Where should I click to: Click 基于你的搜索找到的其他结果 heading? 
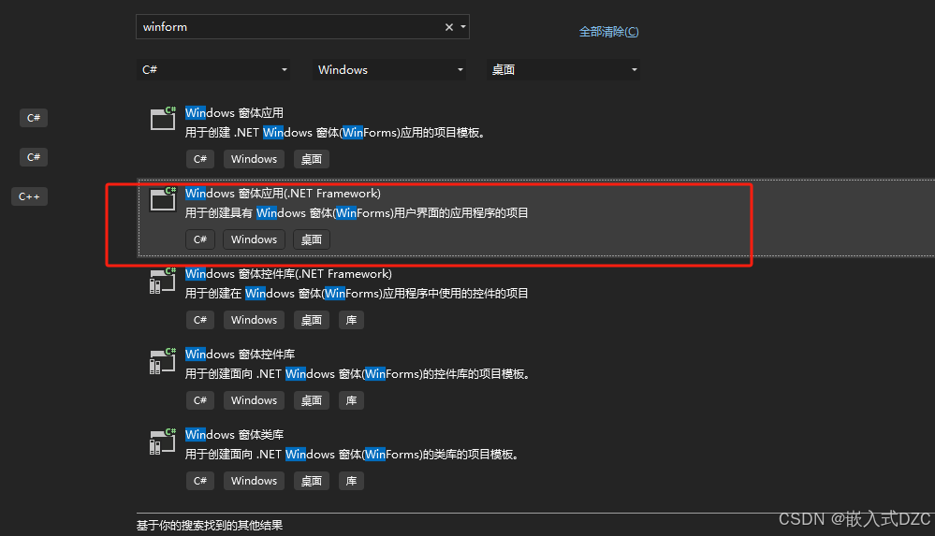click(x=210, y=526)
